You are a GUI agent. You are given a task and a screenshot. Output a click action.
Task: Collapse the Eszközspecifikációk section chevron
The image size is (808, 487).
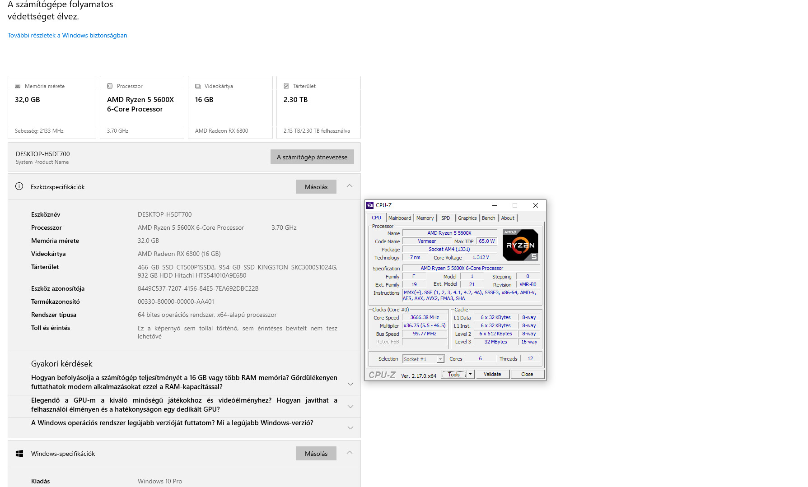[x=350, y=186]
